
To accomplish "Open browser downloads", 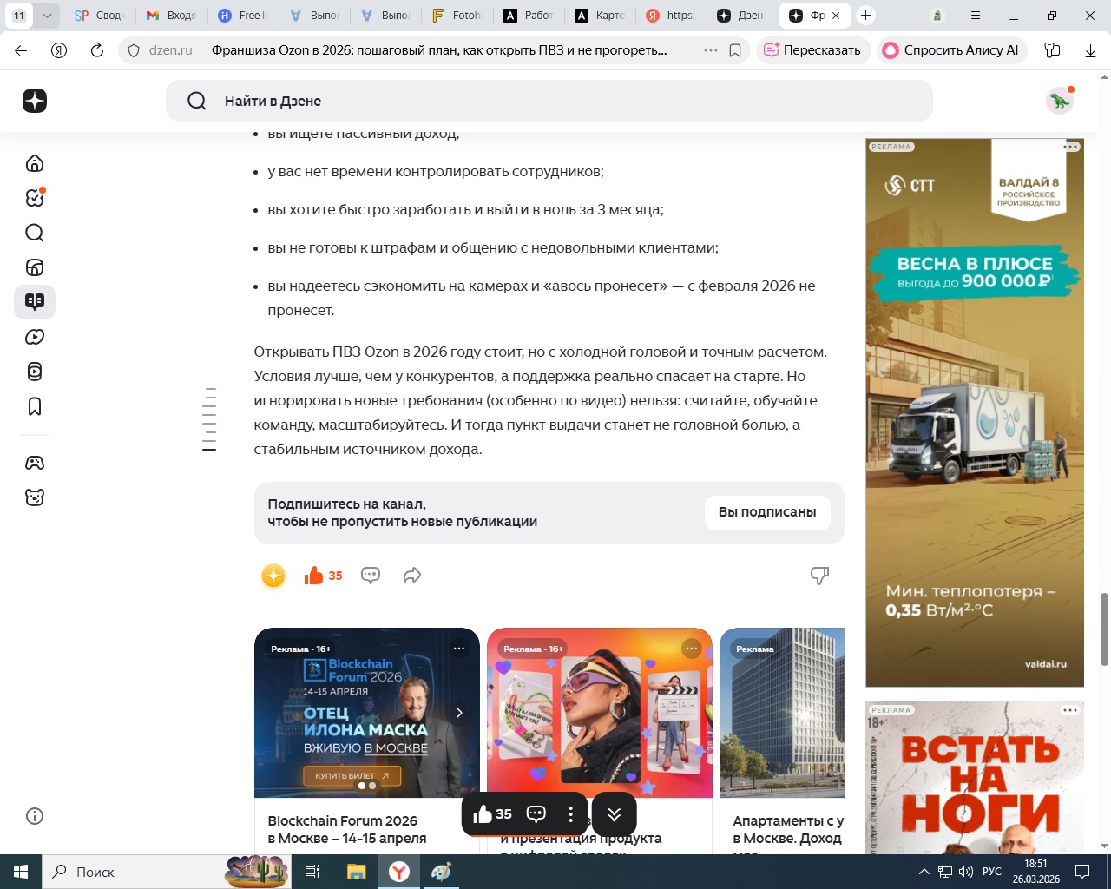I will tap(1090, 50).
